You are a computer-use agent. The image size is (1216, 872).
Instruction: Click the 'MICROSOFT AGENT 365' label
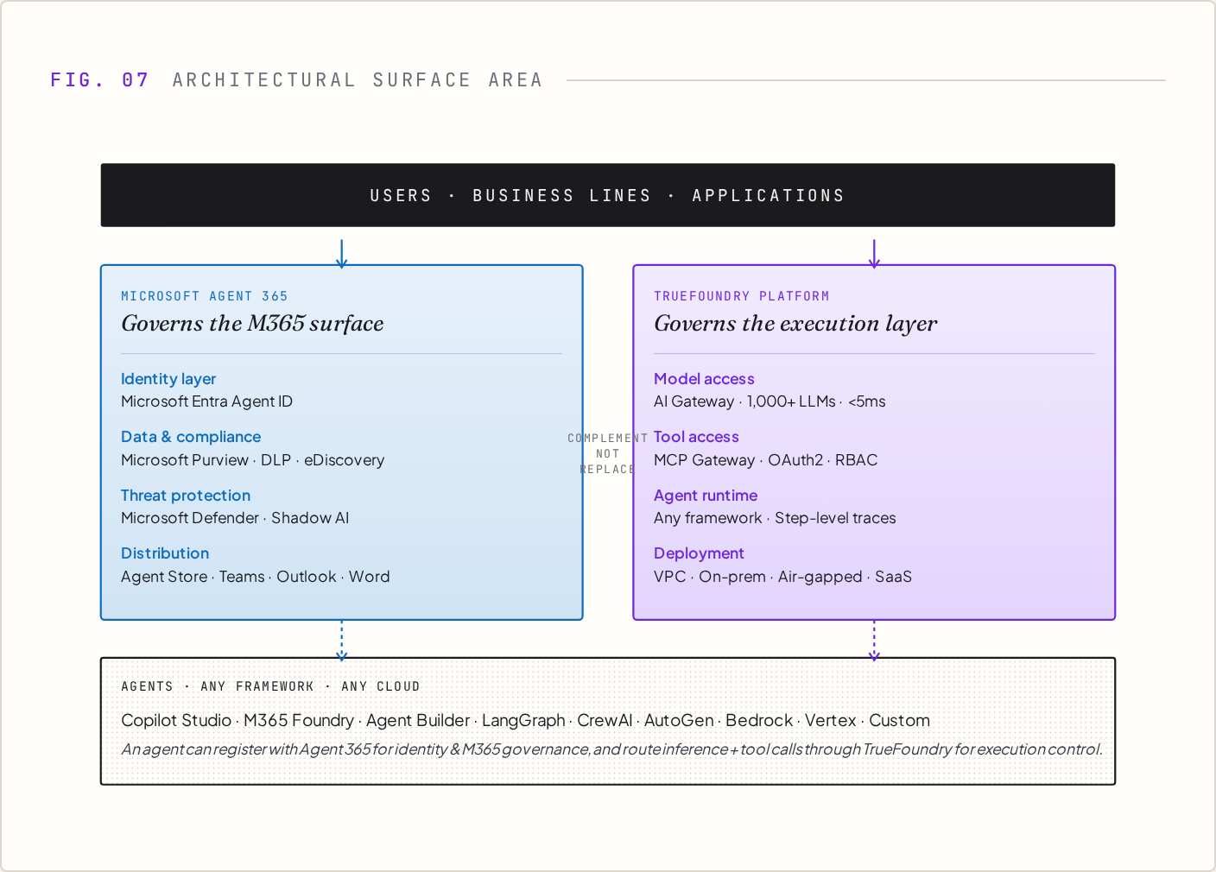[x=205, y=296]
